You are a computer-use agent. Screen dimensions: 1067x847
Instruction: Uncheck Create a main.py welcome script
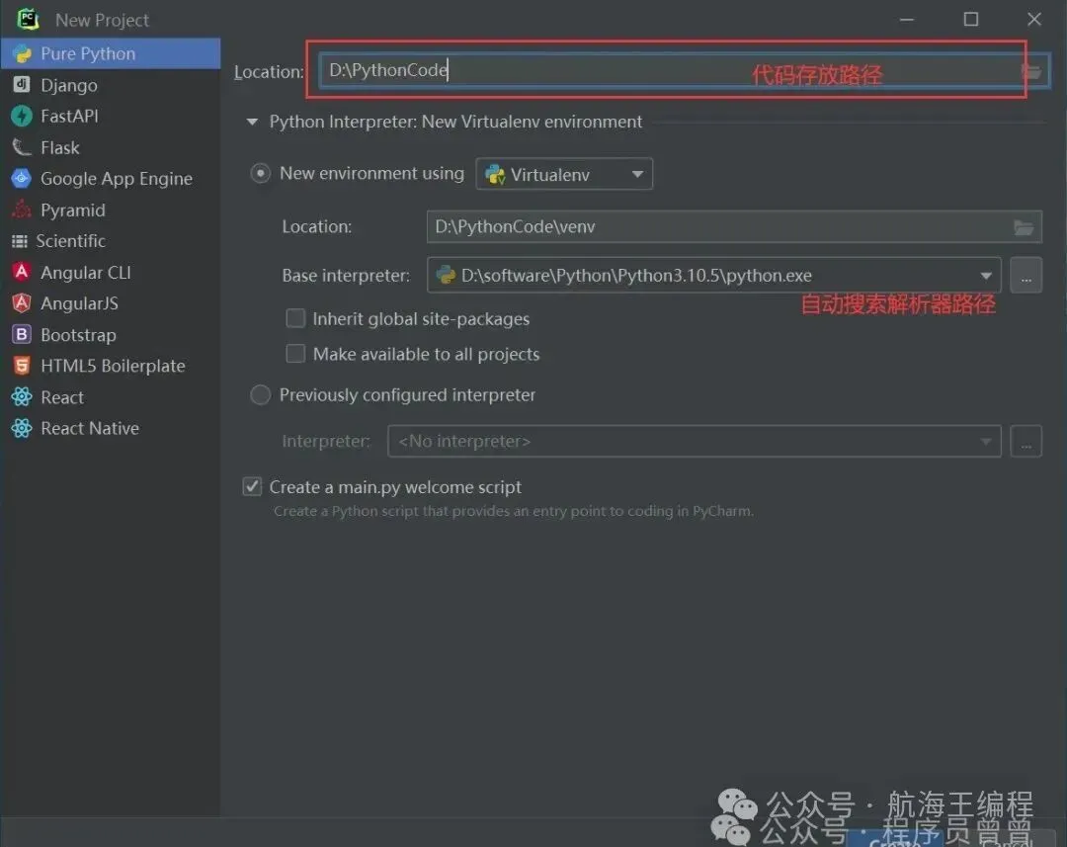pos(253,486)
